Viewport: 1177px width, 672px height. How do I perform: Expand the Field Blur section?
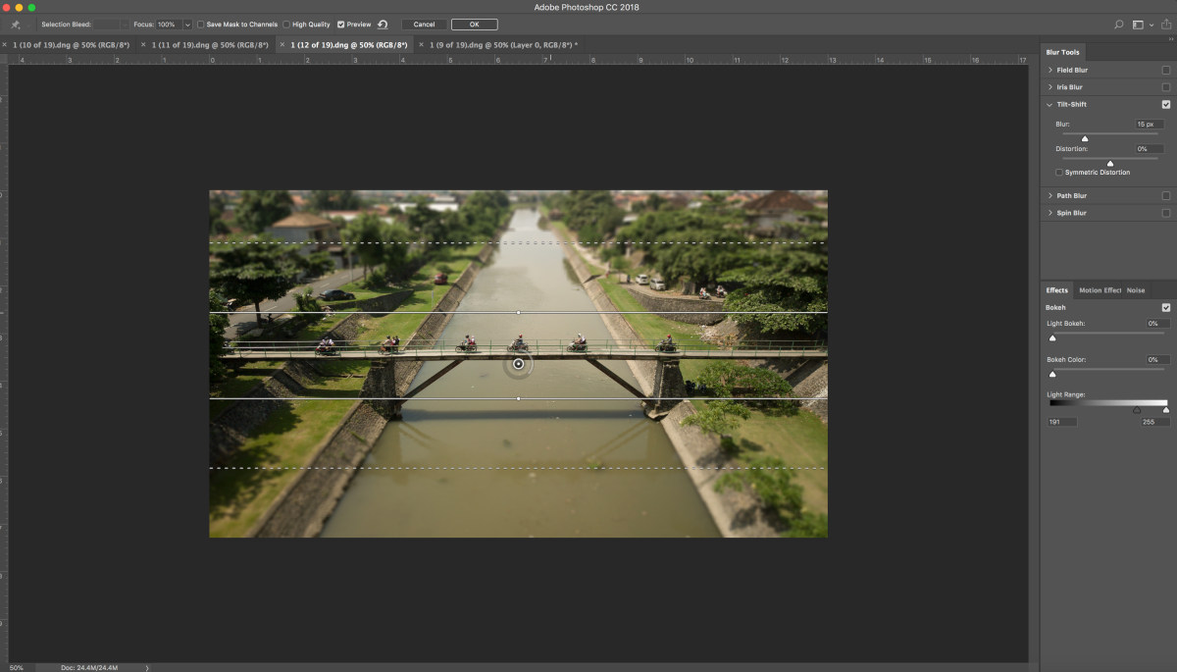(x=1050, y=71)
